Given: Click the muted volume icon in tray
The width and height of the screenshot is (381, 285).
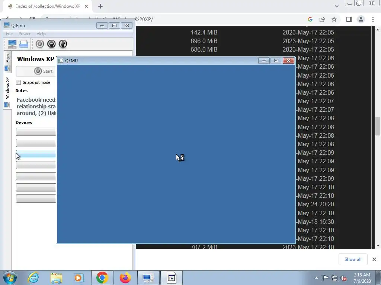Looking at the screenshot, I should [x=343, y=278].
